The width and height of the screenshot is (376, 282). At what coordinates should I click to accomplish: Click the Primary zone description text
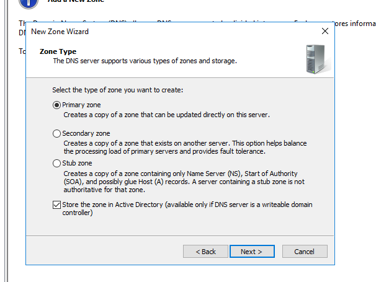pyautogui.click(x=167, y=115)
